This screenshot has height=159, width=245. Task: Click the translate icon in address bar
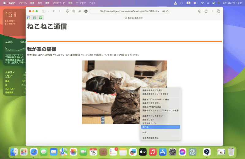(x=164, y=11)
